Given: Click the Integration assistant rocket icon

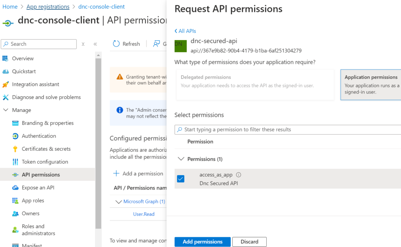Looking at the screenshot, I should (x=5, y=84).
